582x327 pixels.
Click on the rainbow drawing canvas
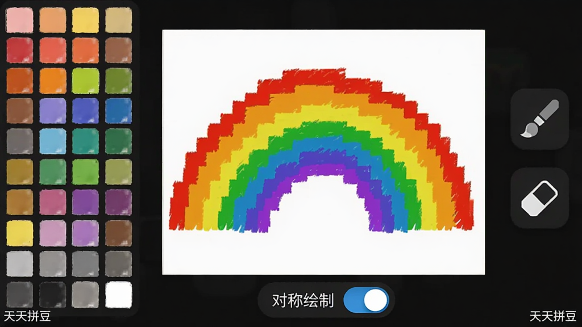click(323, 152)
